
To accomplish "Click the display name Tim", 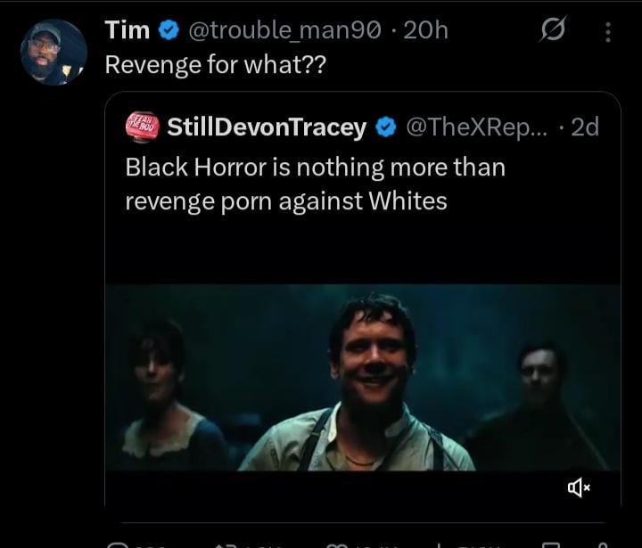I will pyautogui.click(x=127, y=31).
